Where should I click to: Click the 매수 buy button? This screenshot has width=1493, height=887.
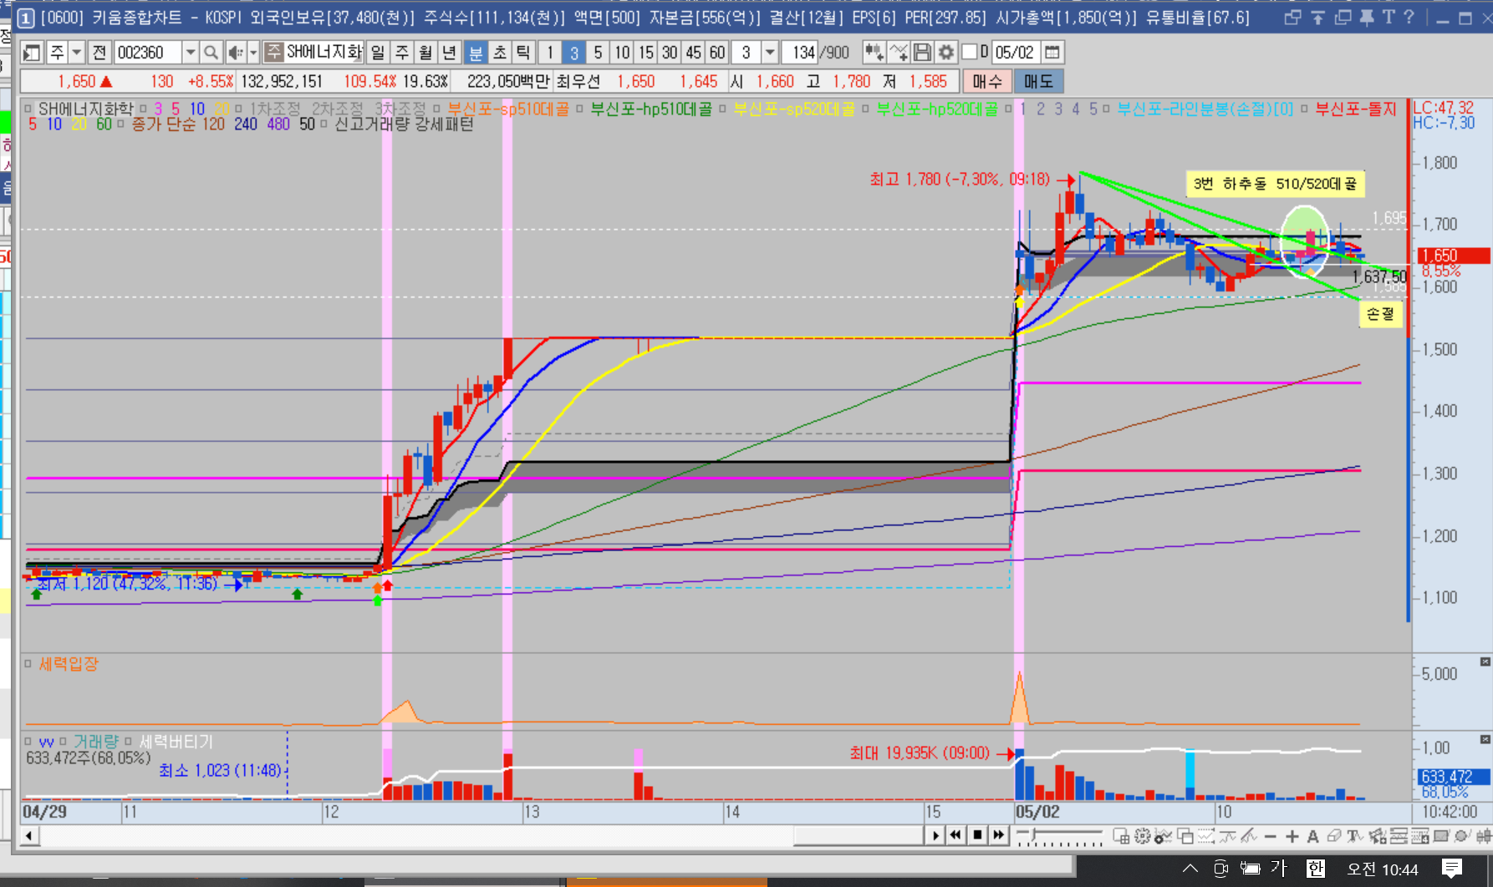pyautogui.click(x=987, y=82)
